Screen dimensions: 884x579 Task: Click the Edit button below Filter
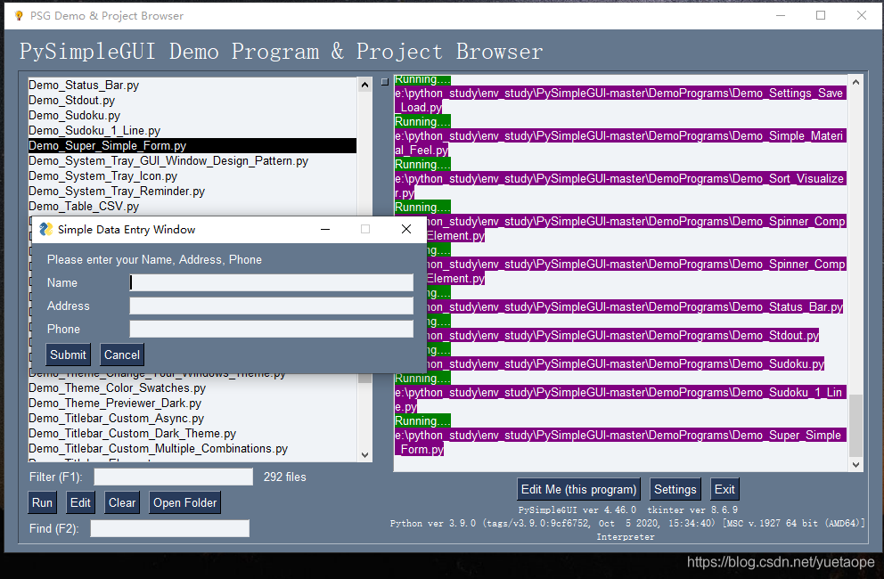80,502
